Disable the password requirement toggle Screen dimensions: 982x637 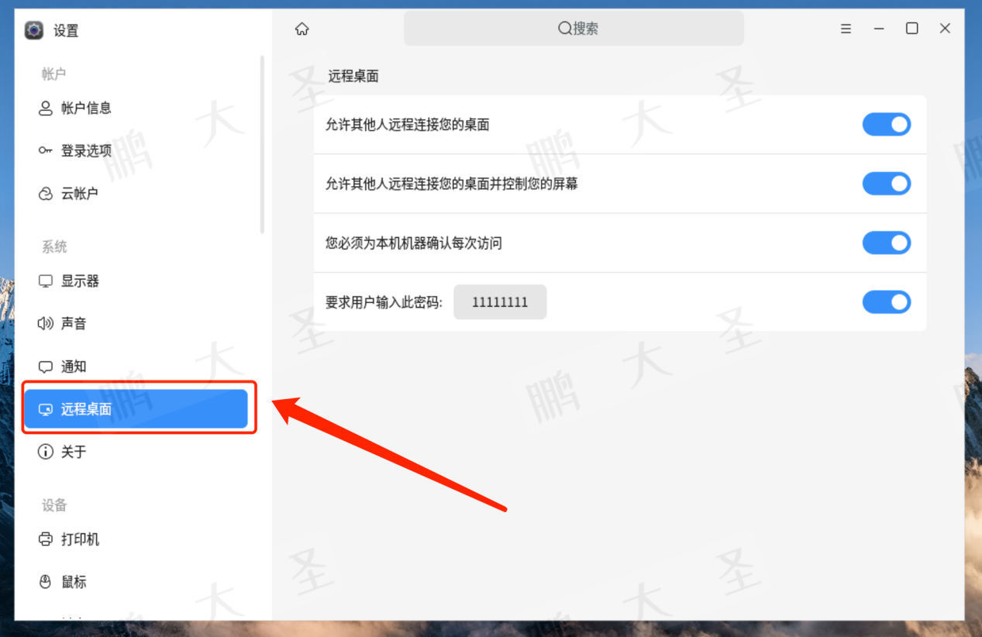[887, 302]
